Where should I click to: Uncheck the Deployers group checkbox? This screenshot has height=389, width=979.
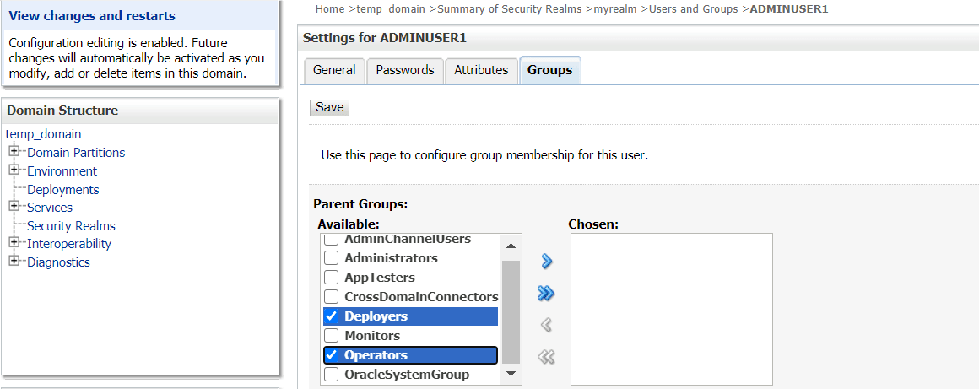point(332,316)
